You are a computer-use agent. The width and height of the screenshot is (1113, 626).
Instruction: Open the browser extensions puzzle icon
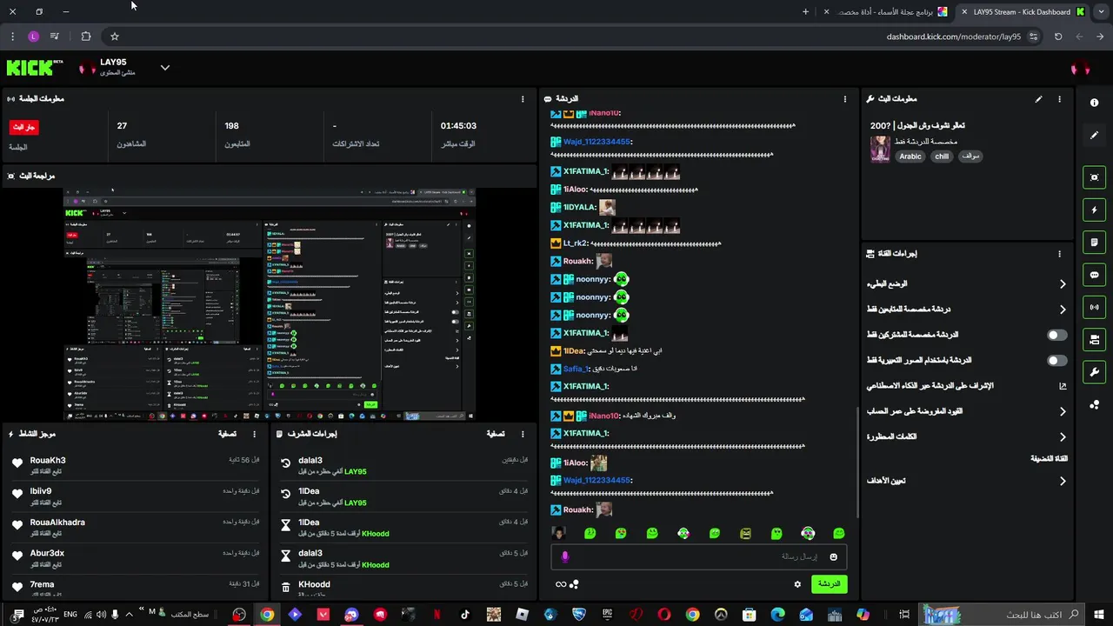click(85, 37)
